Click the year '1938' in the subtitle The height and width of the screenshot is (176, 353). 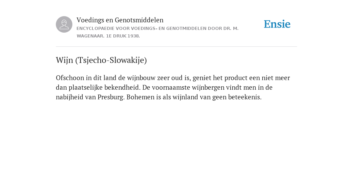133,36
